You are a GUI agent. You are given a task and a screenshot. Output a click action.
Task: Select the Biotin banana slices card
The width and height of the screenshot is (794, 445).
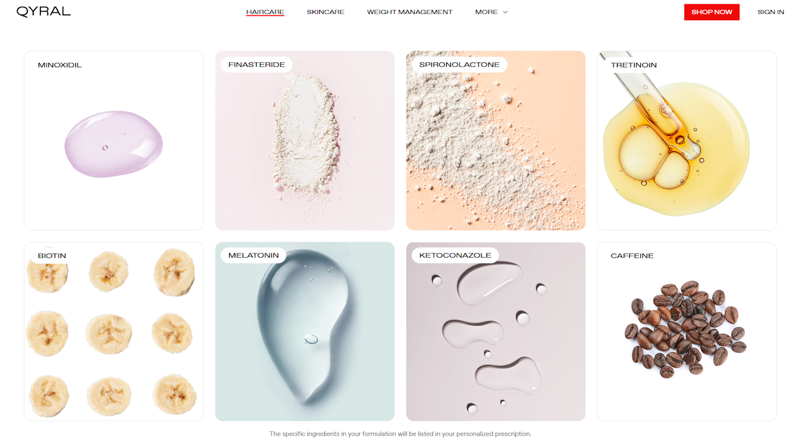pos(113,331)
